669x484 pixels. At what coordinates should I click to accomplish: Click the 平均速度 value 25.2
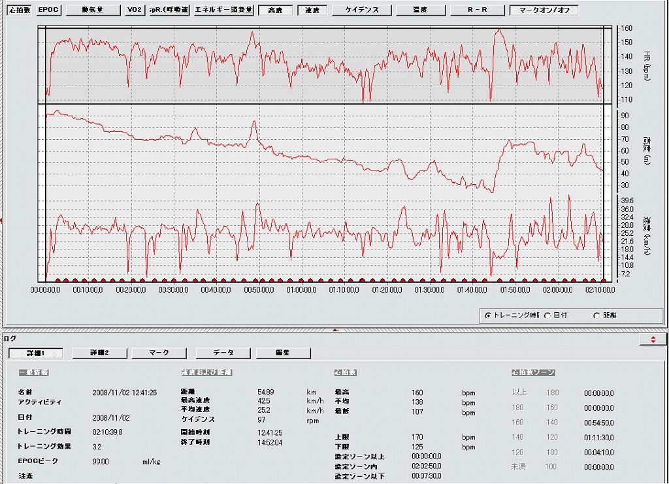pyautogui.click(x=264, y=410)
